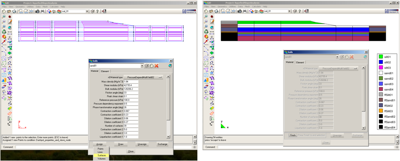Click the zoom-in magnifier at the top of the left sidebar
Screen dimensions: 400x161
(x=4, y=17)
